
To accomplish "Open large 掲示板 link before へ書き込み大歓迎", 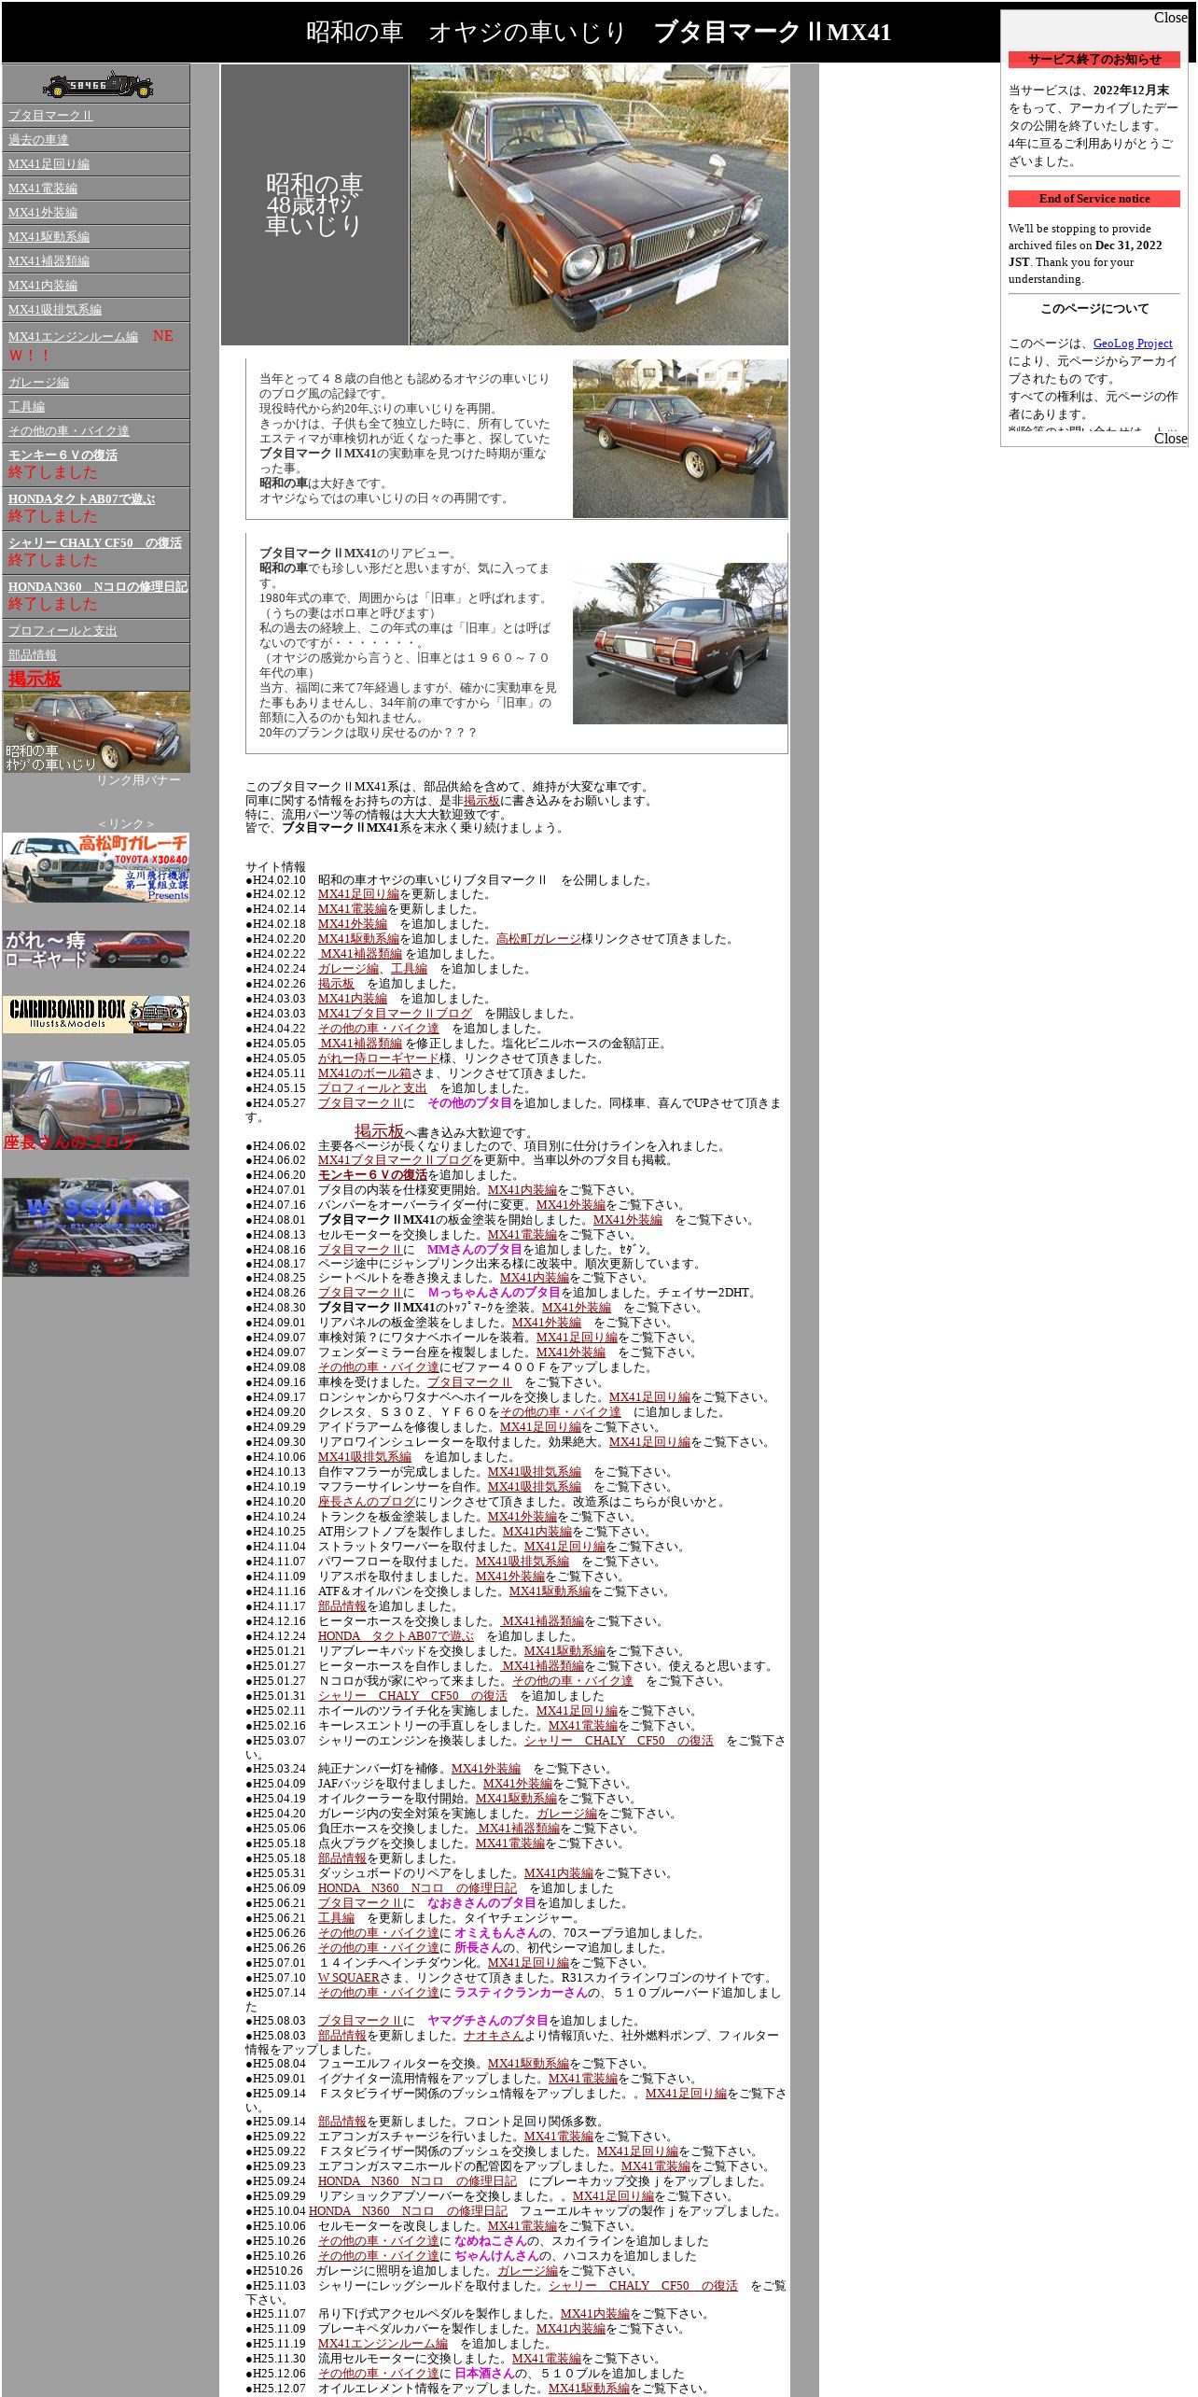I will [x=379, y=1131].
